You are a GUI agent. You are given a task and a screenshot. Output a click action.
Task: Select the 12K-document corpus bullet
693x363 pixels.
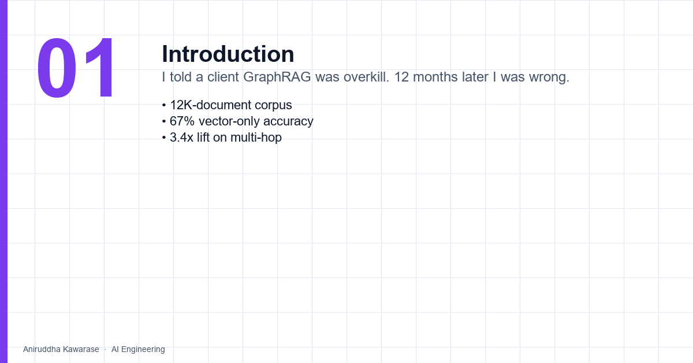(227, 105)
